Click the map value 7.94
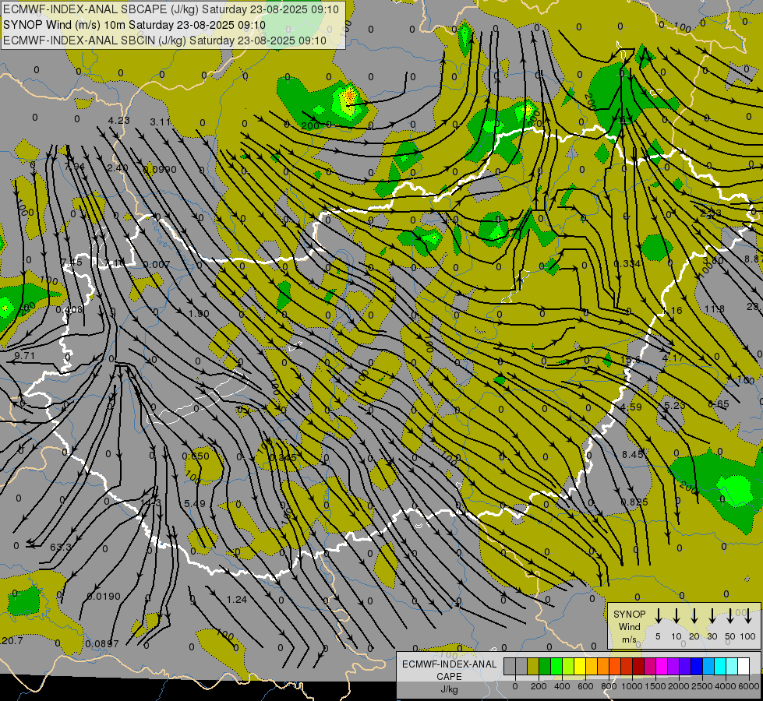This screenshot has height=701, width=763. click(75, 167)
